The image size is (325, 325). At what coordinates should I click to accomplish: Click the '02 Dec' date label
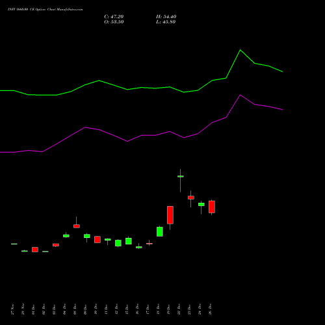pos(44,309)
